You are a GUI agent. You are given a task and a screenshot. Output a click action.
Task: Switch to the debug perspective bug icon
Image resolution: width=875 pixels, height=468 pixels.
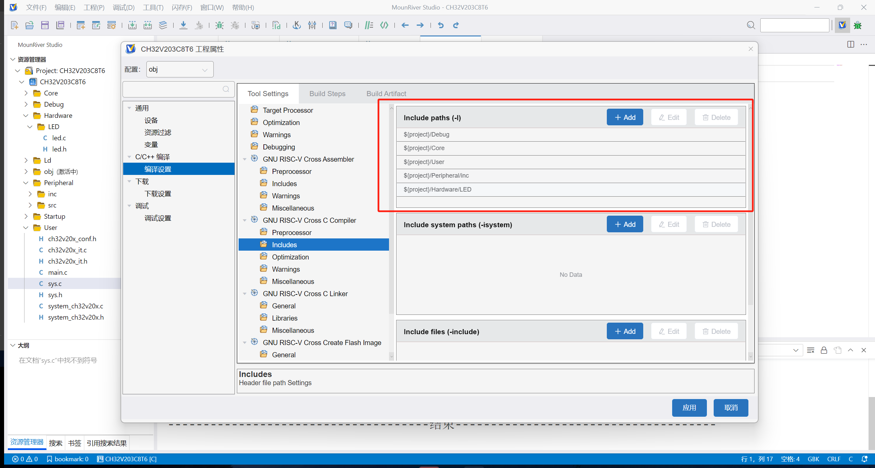(858, 25)
